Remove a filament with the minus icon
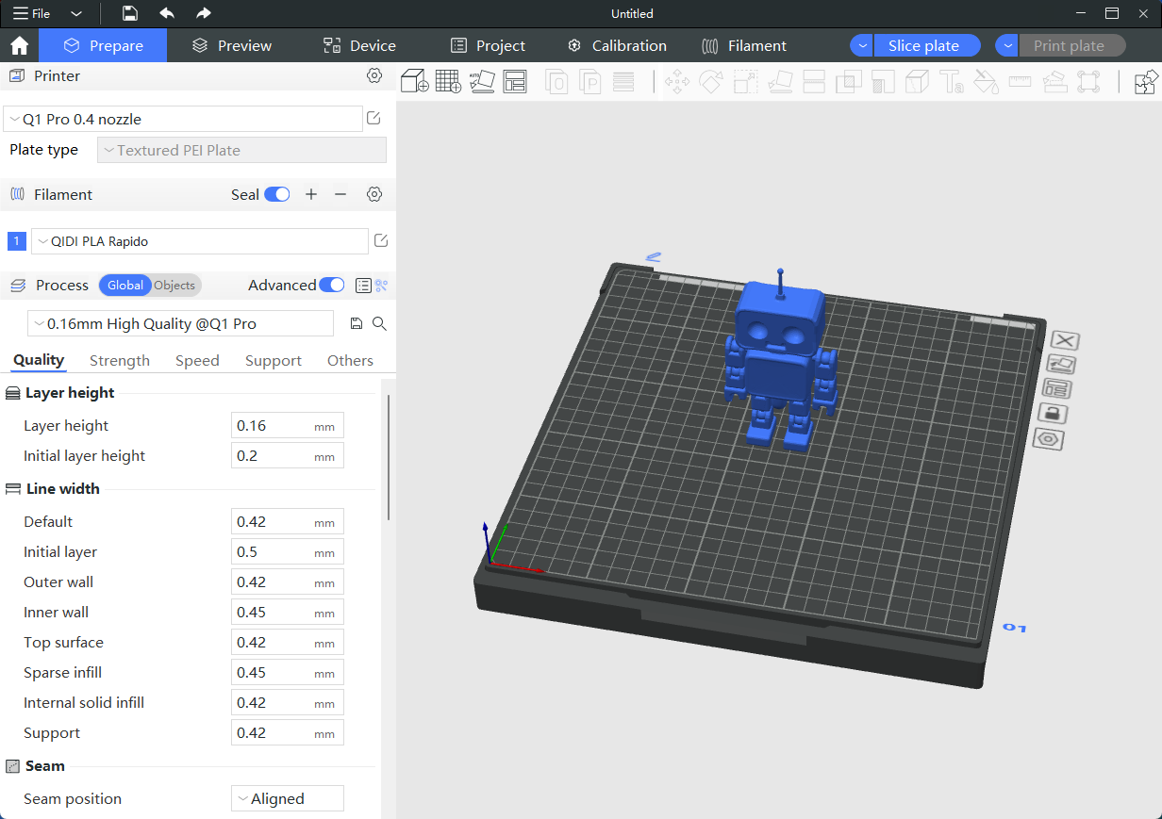Image resolution: width=1162 pixels, height=819 pixels. click(x=340, y=194)
